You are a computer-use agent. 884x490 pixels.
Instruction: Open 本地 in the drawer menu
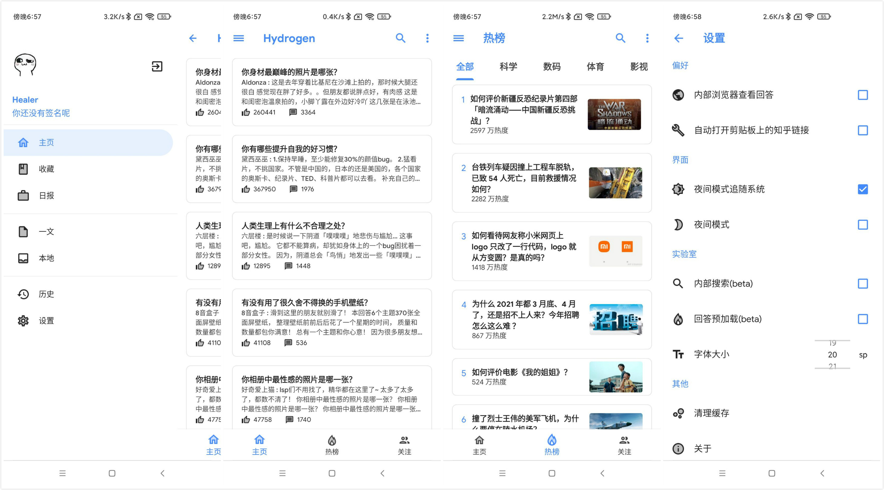88,258
